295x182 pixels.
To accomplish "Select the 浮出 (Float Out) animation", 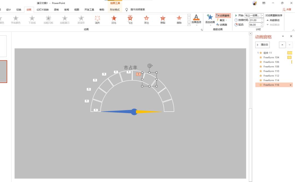I will point(146,20).
